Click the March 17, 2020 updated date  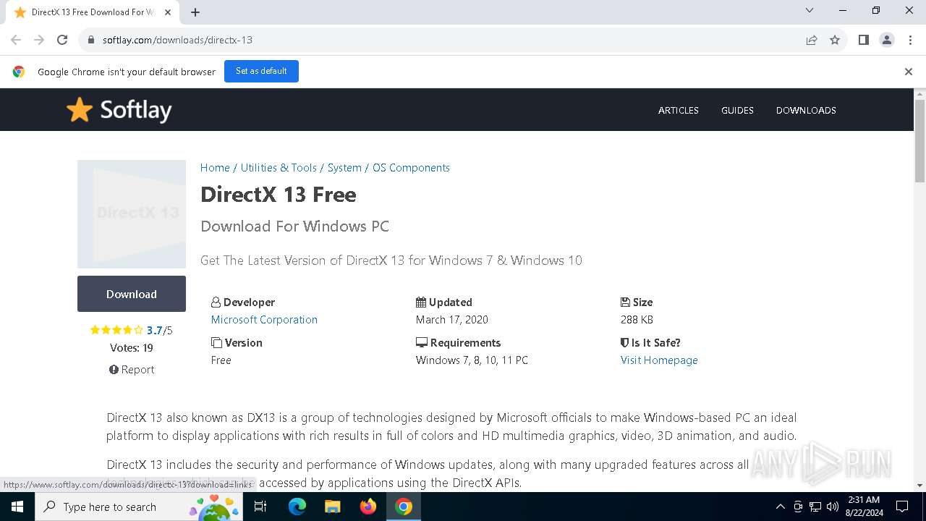tap(452, 319)
